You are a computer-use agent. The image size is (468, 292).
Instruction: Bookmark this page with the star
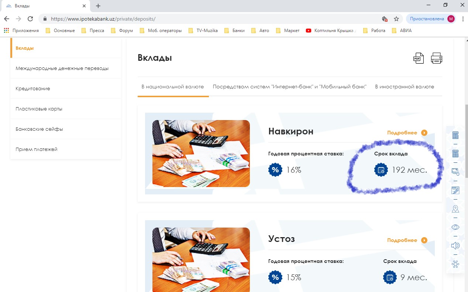(396, 19)
